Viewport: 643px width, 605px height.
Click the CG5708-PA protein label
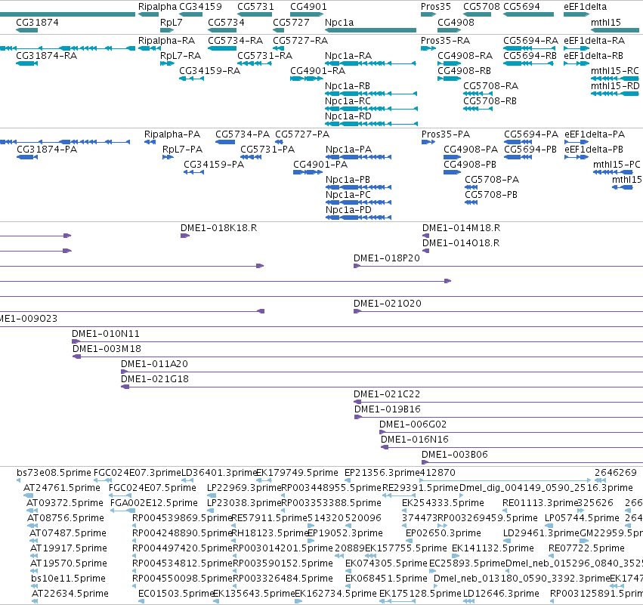click(492, 180)
